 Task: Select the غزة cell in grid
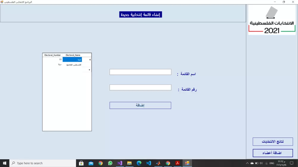point(72,60)
